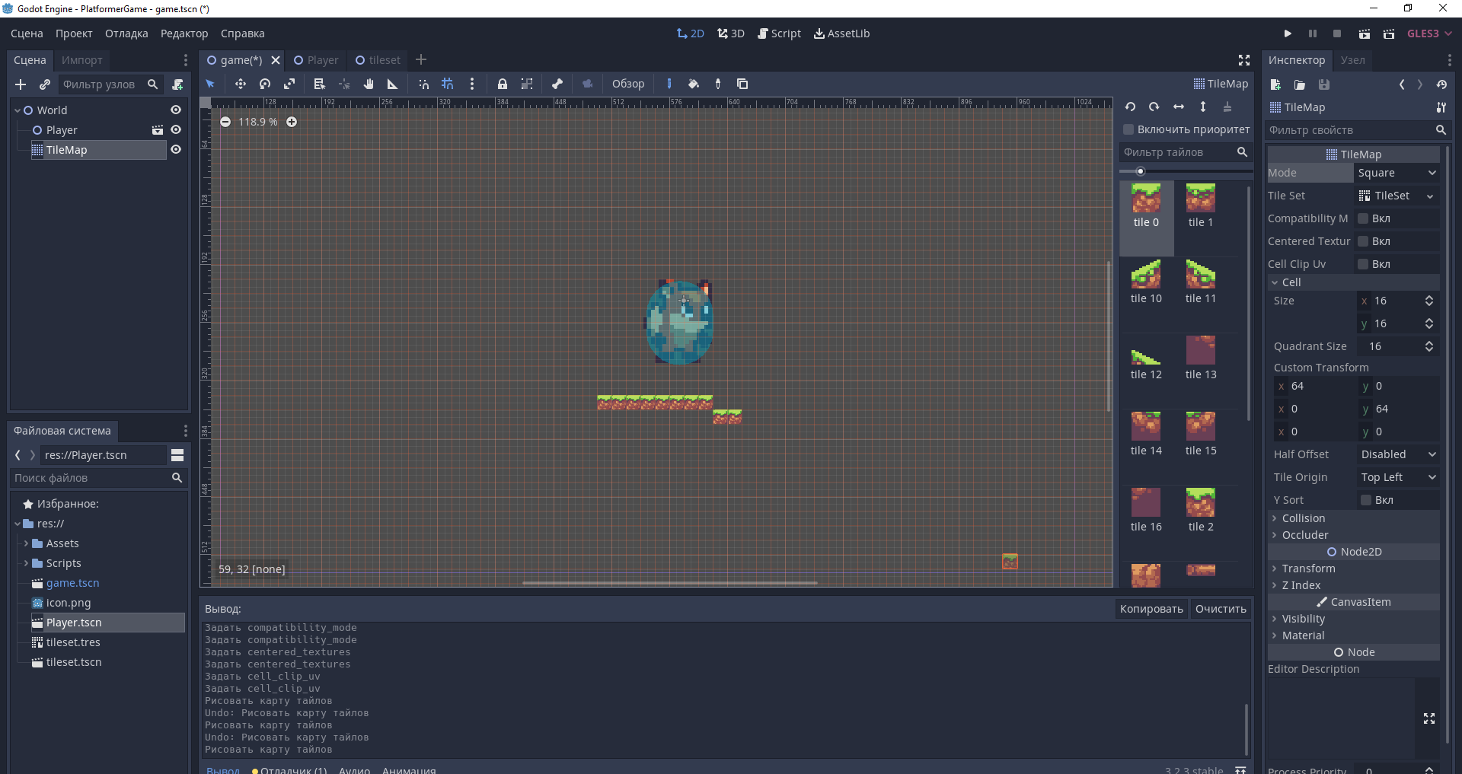
Task: Switch to the Импорт tab
Action: 81,60
